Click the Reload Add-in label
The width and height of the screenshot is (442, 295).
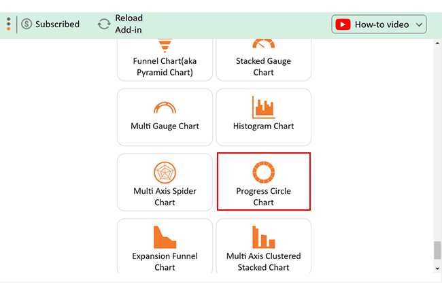[x=129, y=24]
